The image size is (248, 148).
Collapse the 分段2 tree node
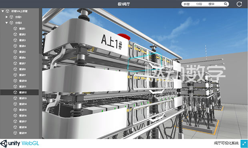coord(6,23)
